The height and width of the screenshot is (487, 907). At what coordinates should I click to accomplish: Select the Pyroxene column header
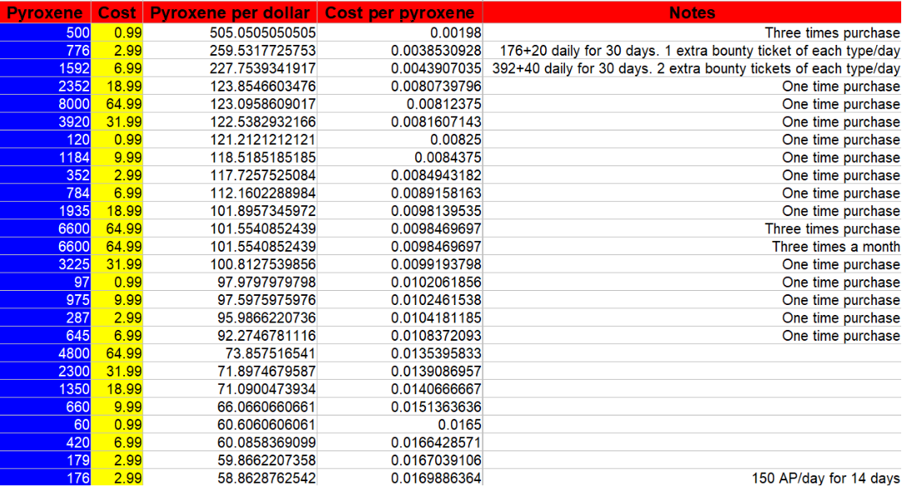(45, 12)
